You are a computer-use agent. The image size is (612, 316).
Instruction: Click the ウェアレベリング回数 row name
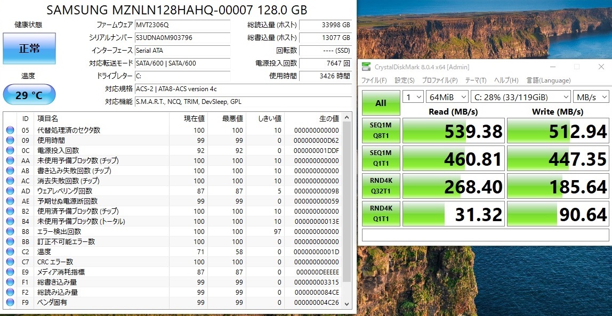click(x=65, y=191)
